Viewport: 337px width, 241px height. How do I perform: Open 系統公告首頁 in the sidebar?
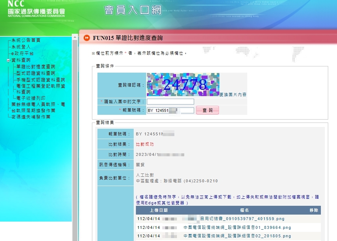[26, 40]
